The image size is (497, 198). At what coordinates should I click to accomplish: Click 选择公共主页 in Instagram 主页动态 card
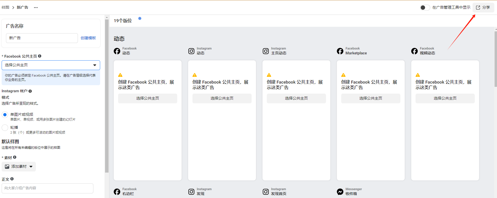296,98
